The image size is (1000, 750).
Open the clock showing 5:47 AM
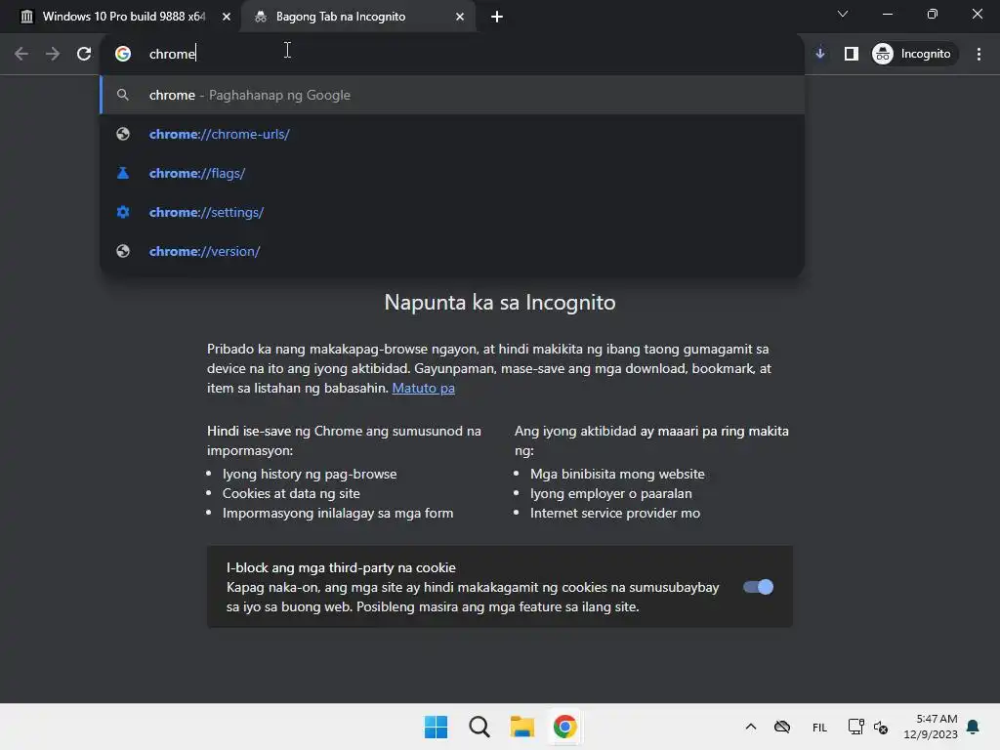click(x=931, y=727)
